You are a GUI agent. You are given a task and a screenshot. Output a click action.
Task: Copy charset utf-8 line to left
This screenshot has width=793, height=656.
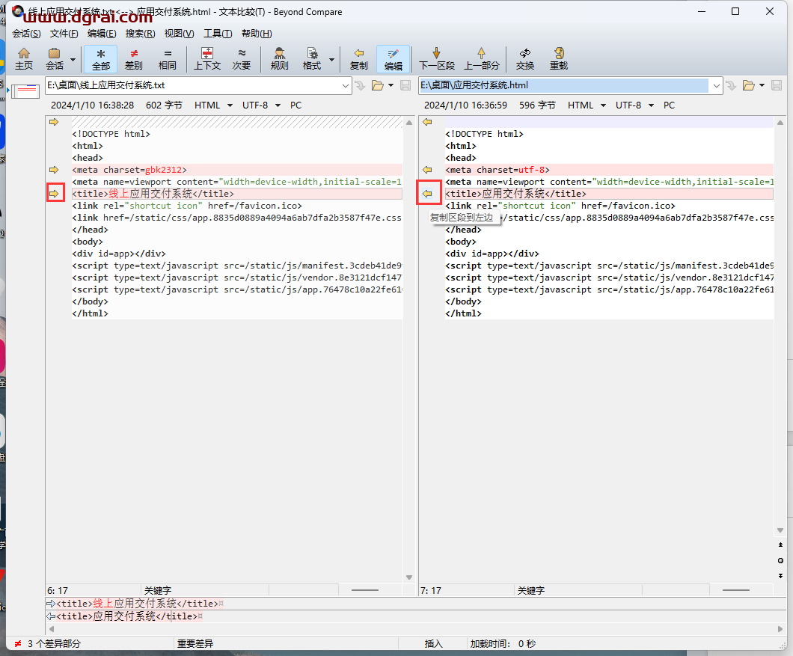427,170
